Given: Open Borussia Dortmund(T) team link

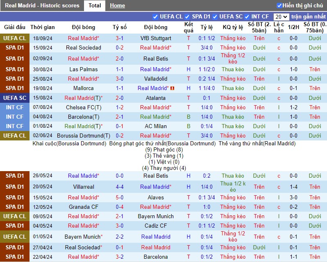Looking at the screenshot, I should pyautogui.click(x=84, y=136).
